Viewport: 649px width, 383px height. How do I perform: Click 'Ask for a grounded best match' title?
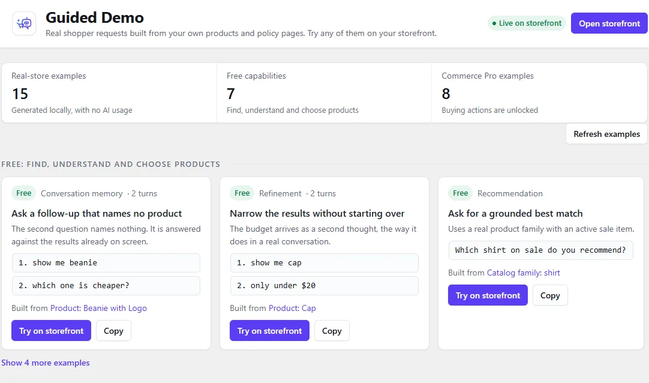click(515, 213)
